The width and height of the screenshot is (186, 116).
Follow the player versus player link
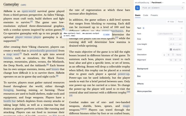point(28,37)
